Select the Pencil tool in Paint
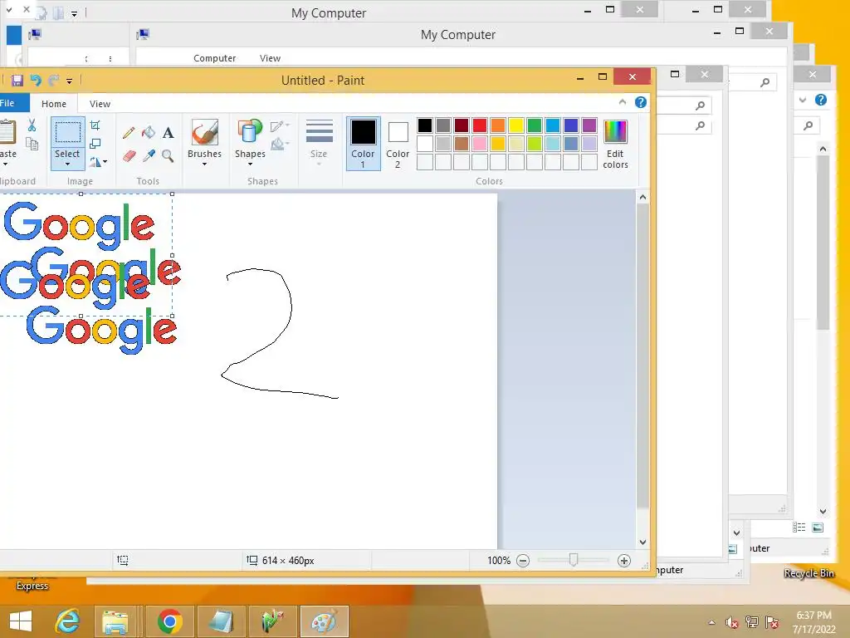The height and width of the screenshot is (638, 850). (129, 132)
